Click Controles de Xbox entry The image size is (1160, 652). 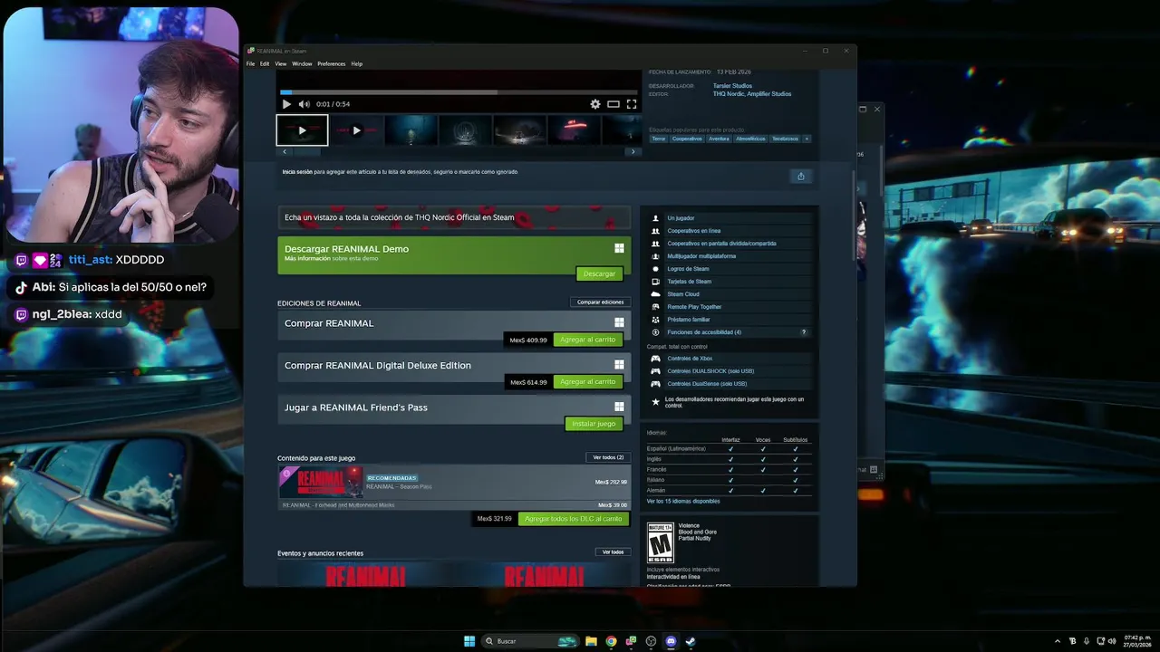click(690, 359)
